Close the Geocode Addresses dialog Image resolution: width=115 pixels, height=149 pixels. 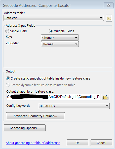pyautogui.click(x=108, y=5)
